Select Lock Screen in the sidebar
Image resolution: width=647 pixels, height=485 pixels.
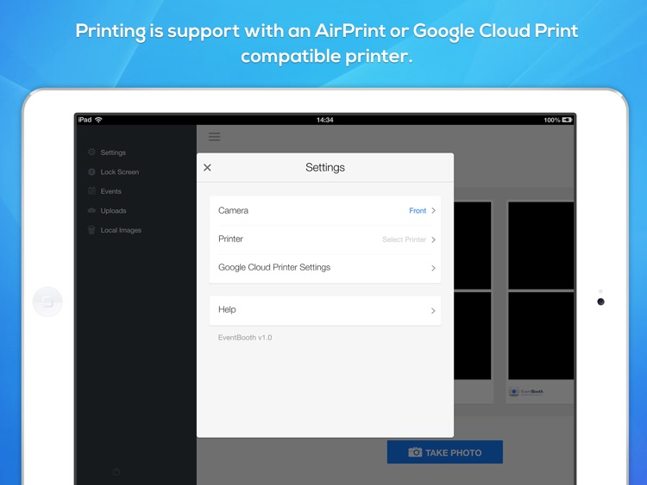(x=120, y=171)
